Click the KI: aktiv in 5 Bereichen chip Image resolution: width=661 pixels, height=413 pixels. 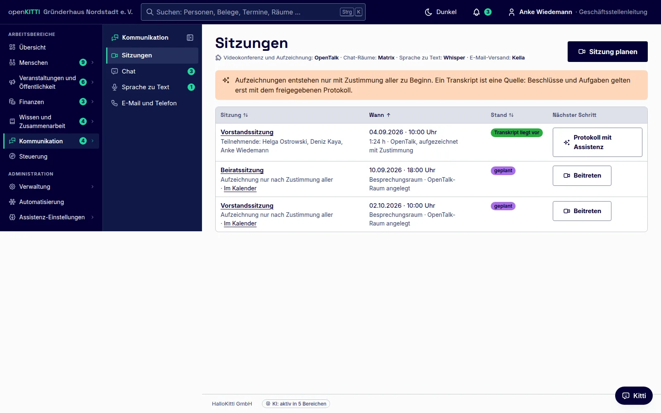click(296, 404)
